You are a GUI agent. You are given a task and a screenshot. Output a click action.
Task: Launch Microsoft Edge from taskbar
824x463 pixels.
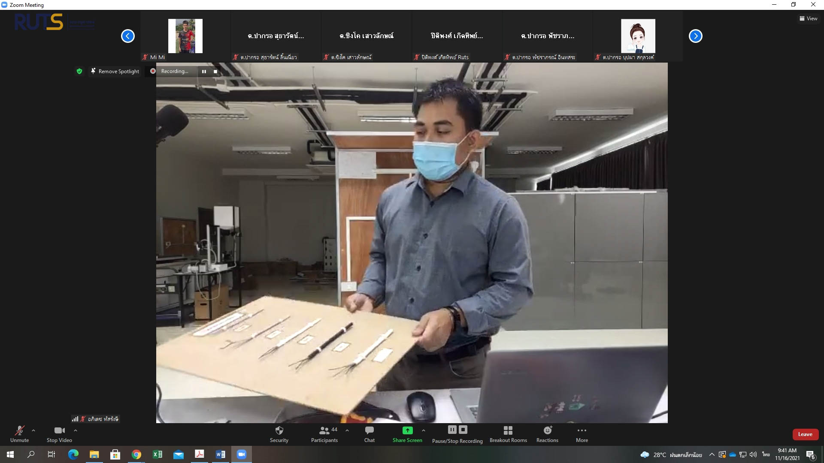(x=73, y=454)
